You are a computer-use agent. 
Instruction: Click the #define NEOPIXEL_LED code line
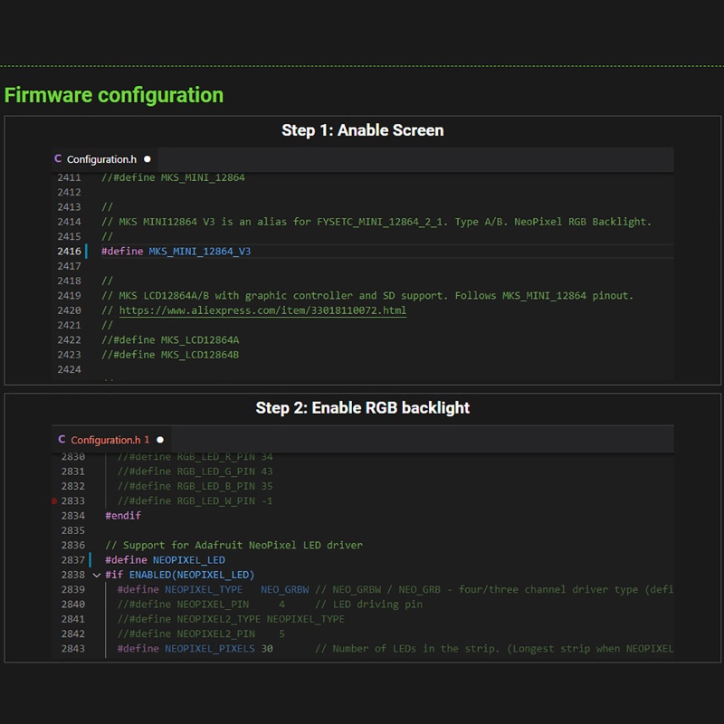tap(165, 560)
